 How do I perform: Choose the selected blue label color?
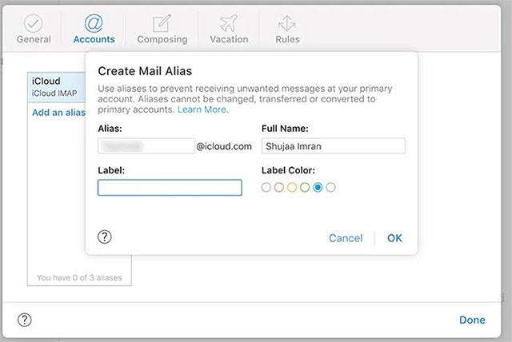pos(318,187)
